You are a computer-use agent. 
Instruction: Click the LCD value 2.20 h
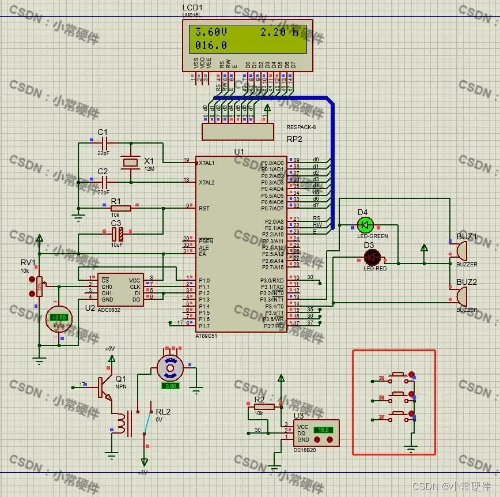pos(279,32)
